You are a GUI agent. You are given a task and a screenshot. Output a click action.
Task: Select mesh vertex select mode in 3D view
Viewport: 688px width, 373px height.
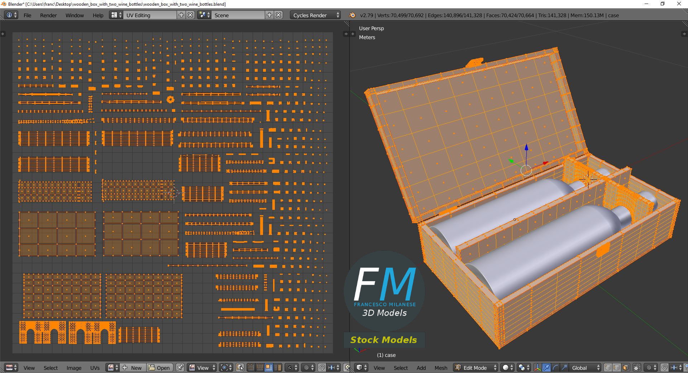608,368
